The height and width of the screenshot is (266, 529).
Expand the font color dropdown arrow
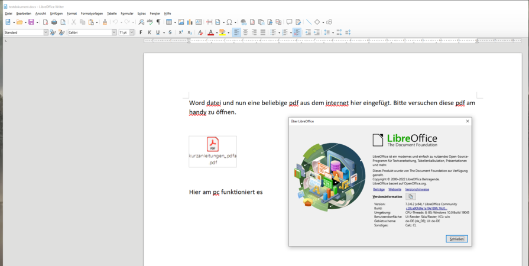216,33
